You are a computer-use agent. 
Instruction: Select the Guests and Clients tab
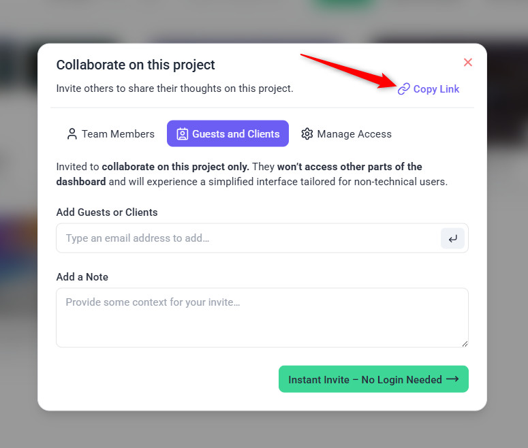[x=228, y=134]
